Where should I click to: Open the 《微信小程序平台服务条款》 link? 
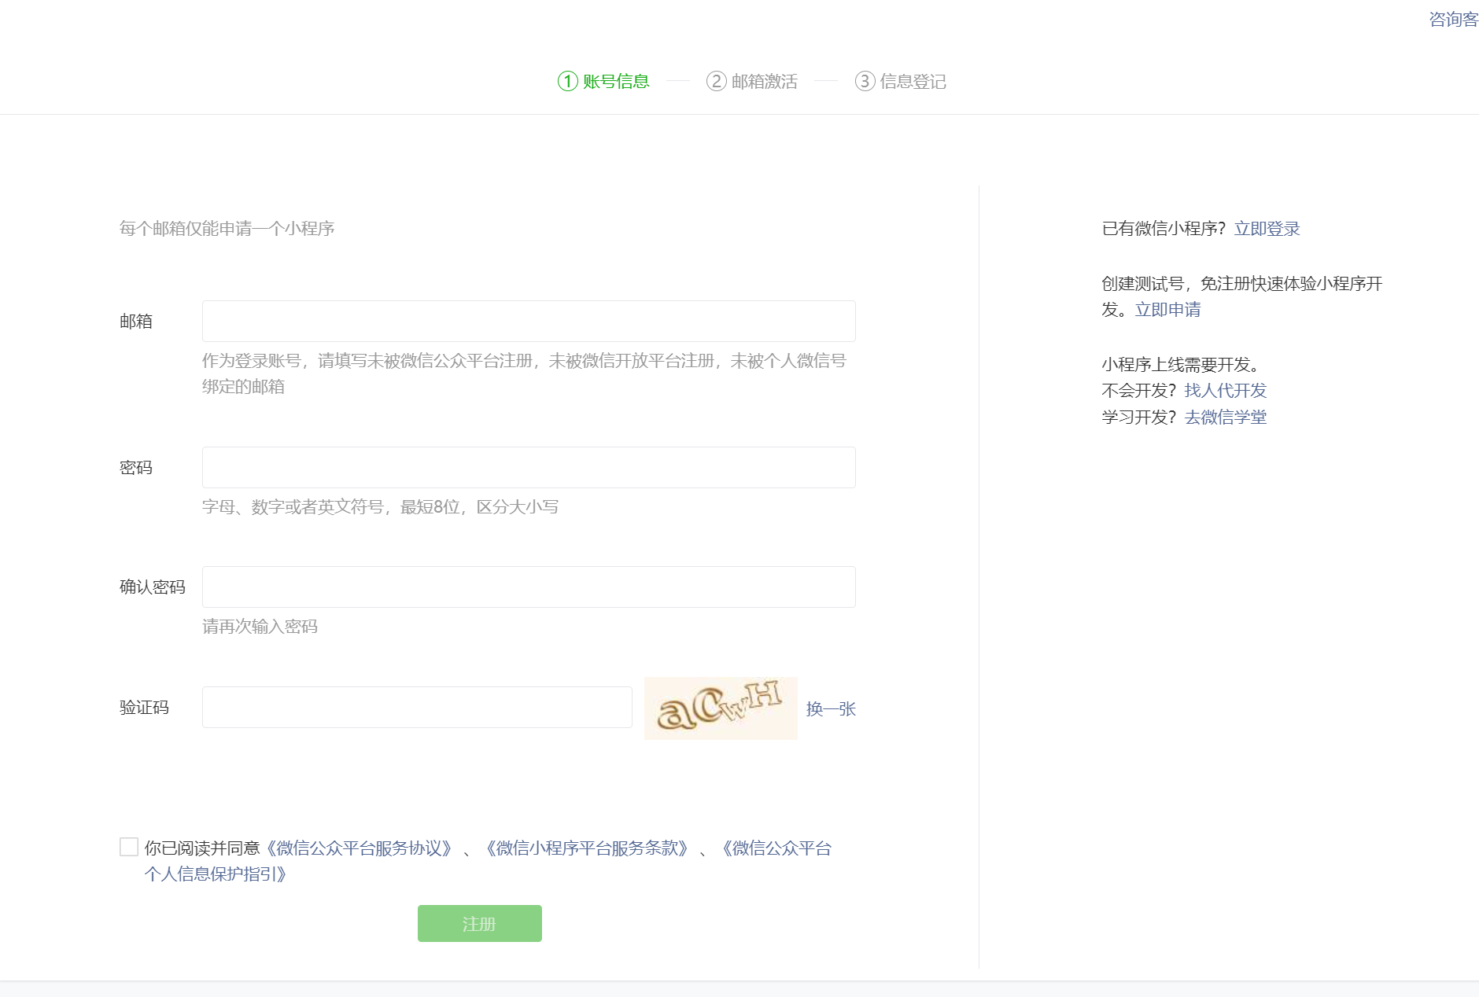[x=587, y=848]
